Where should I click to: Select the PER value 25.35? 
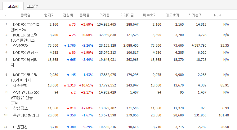225,45
